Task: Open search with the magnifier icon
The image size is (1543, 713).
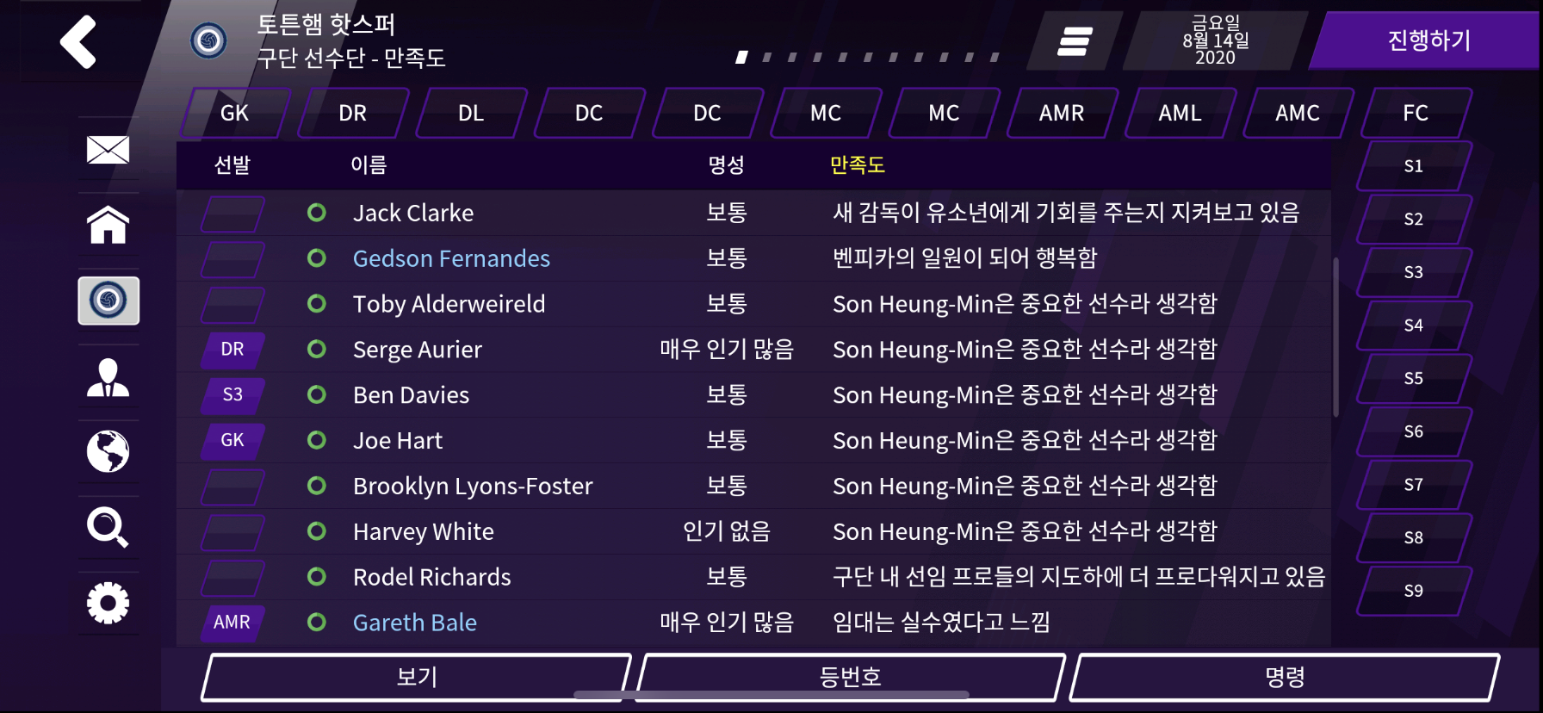Action: [x=108, y=527]
